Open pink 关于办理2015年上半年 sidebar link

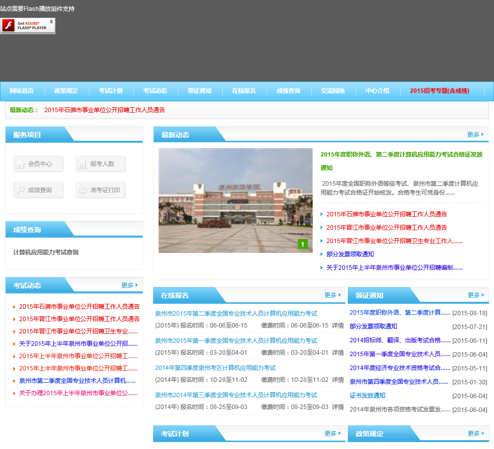78,393
